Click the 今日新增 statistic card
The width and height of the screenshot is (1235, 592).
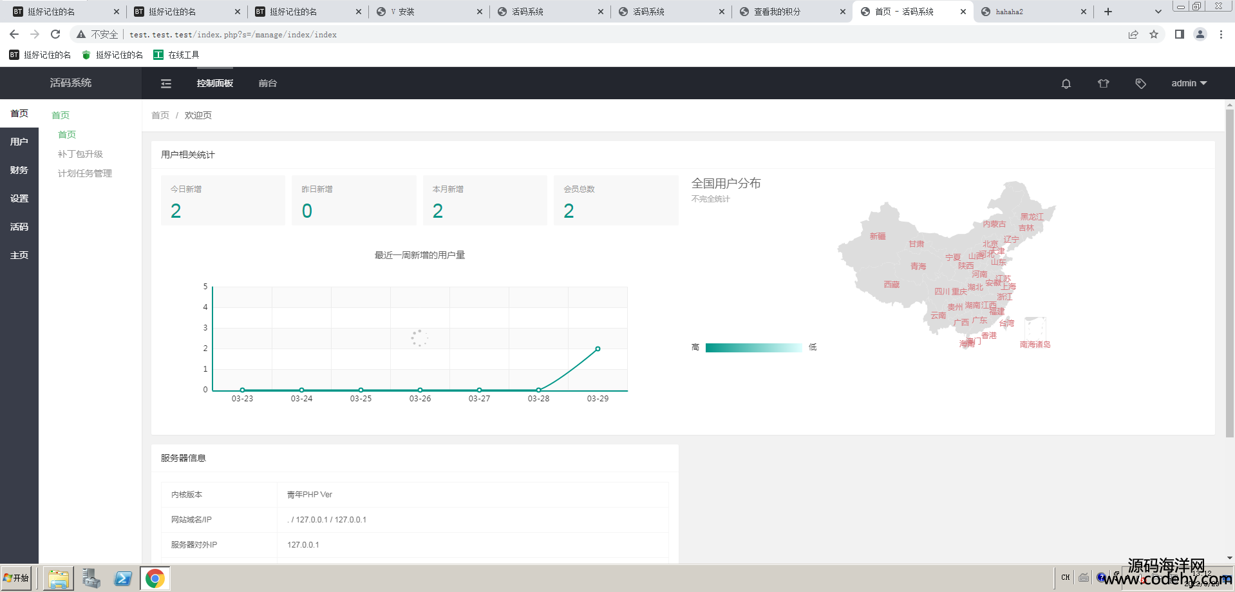tap(223, 200)
